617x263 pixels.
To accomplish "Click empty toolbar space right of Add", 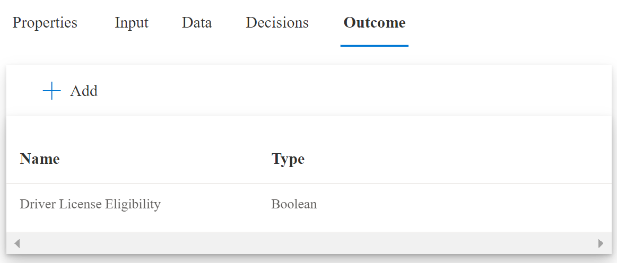I will [x=345, y=91].
